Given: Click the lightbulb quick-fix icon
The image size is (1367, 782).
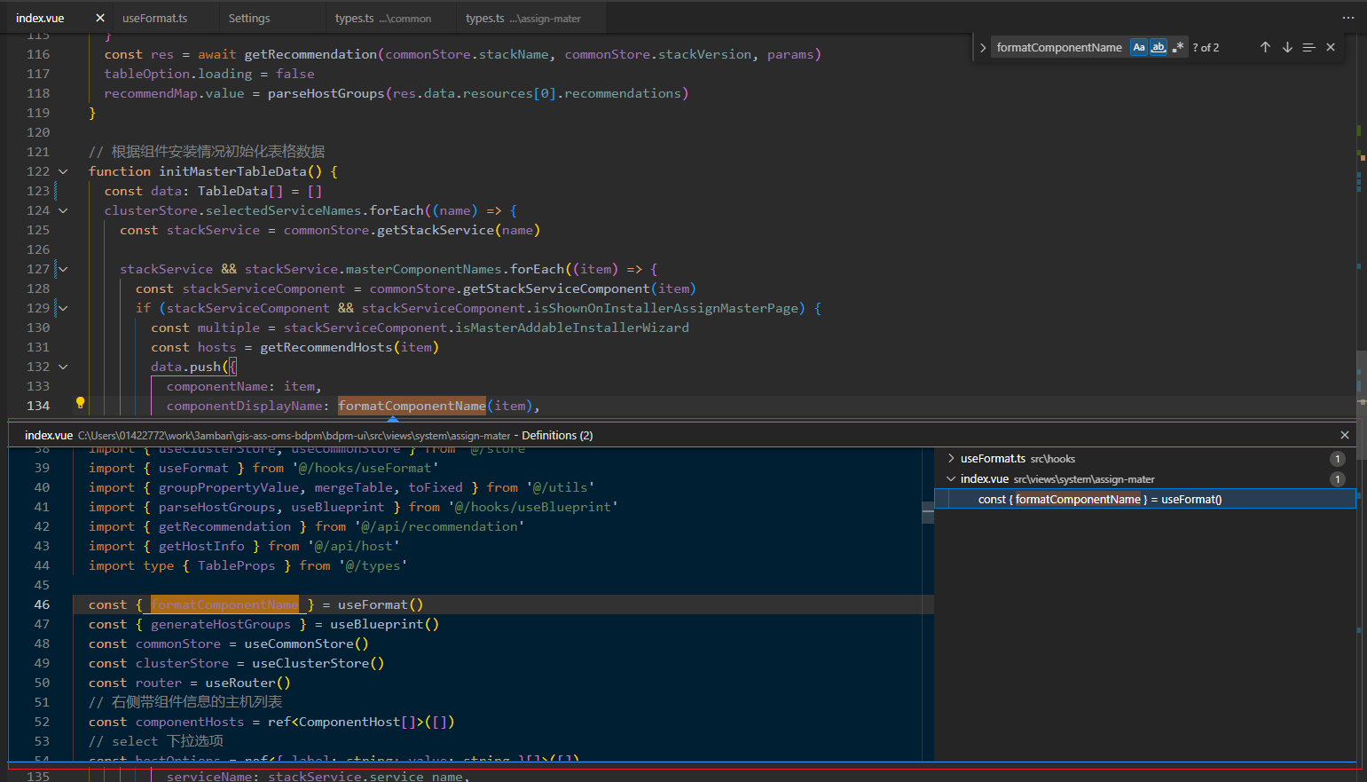Looking at the screenshot, I should [80, 403].
